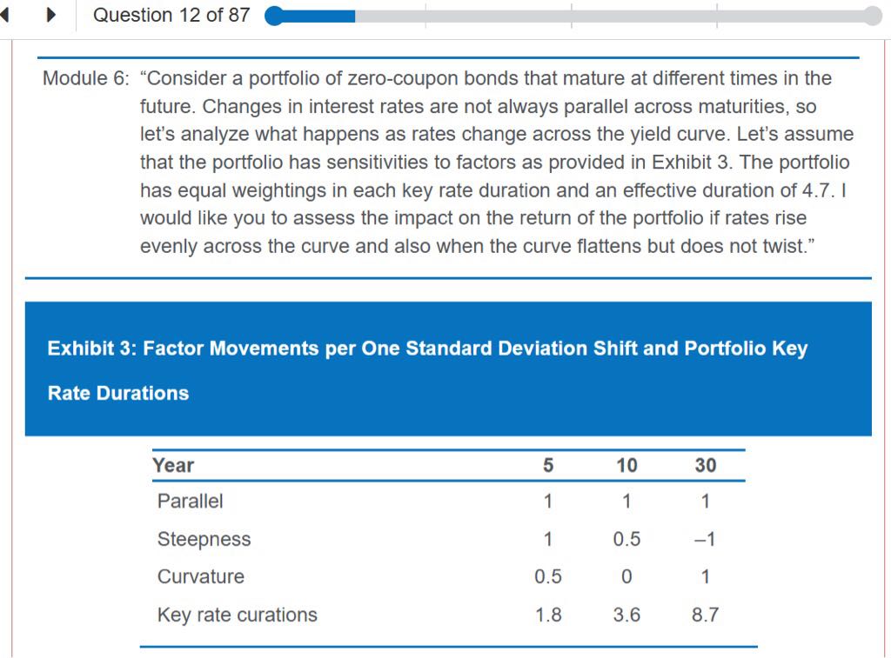This screenshot has height=658, width=891.
Task: Click the "Exhibit 3" blue header banner
Action: [x=448, y=370]
